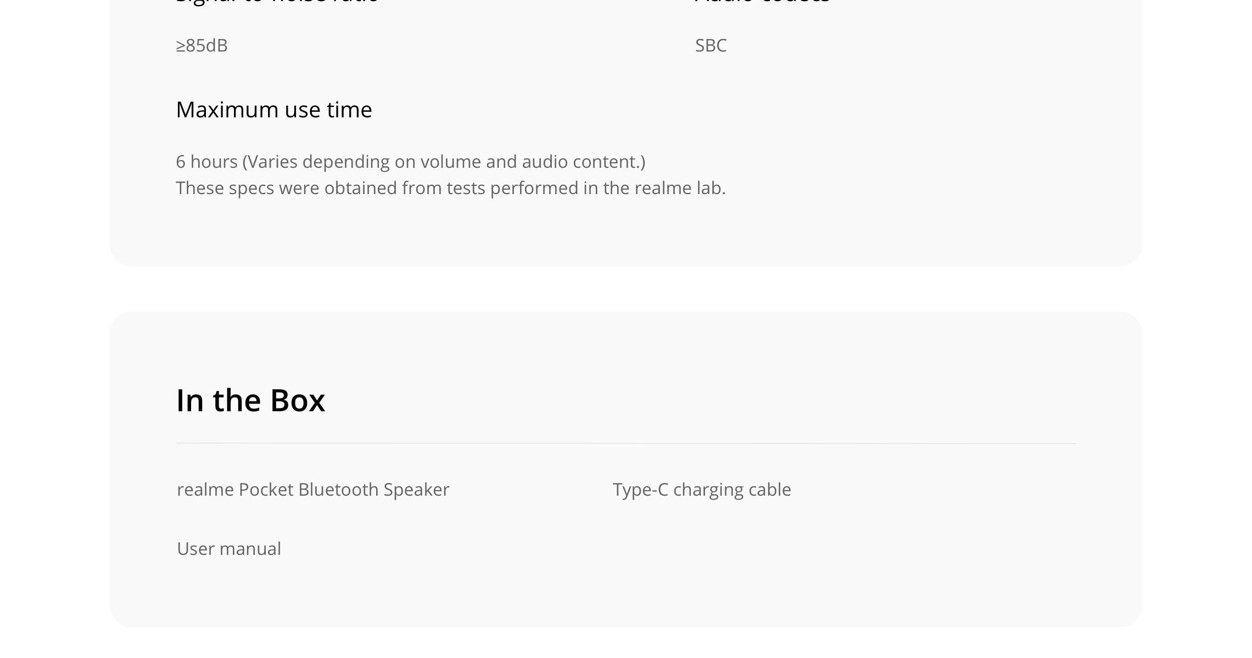Click the "6 hours" text

click(207, 162)
